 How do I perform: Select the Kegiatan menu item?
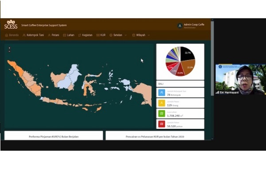85,35
